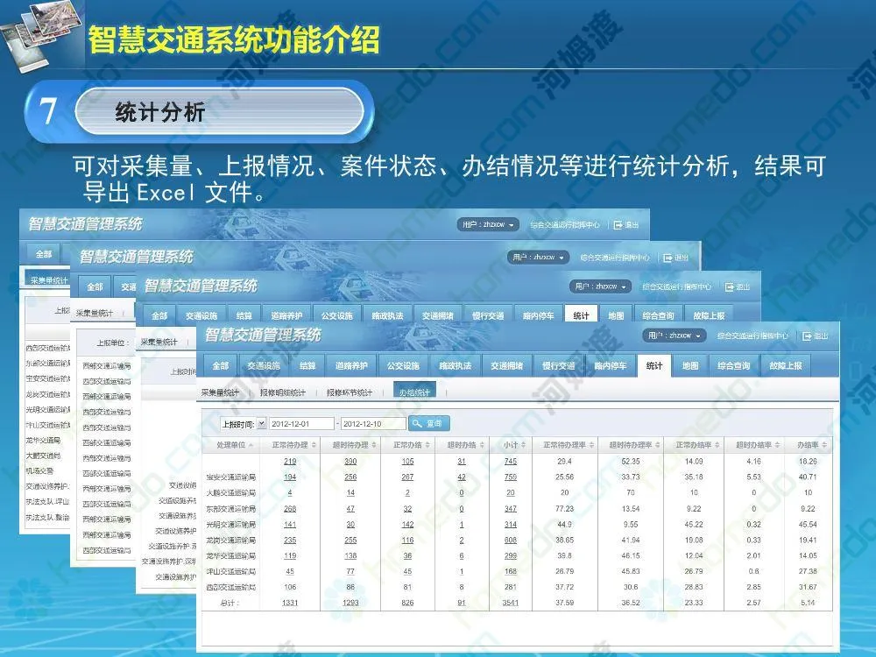Sort by the 超时办结 column sort icon
Image resolution: width=876 pixels, height=657 pixels.
pyautogui.click(x=480, y=446)
